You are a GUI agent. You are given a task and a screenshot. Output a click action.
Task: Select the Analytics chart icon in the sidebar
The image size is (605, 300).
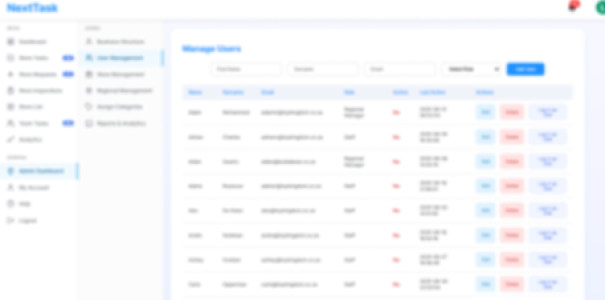[11, 140]
